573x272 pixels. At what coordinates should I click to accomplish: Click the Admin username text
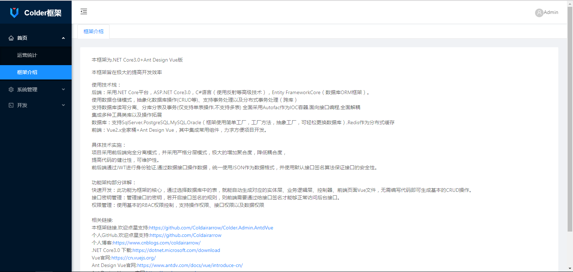point(551,12)
